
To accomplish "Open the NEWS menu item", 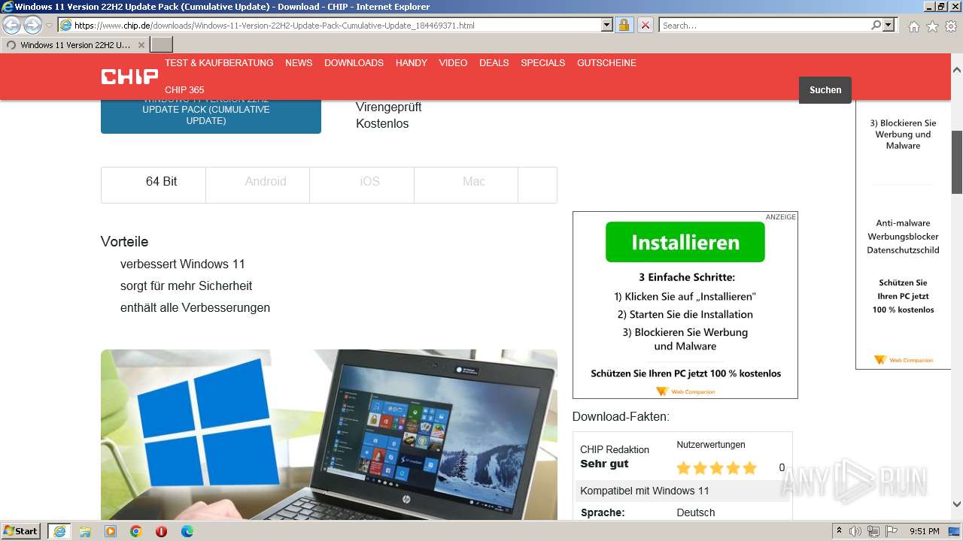I will point(299,63).
